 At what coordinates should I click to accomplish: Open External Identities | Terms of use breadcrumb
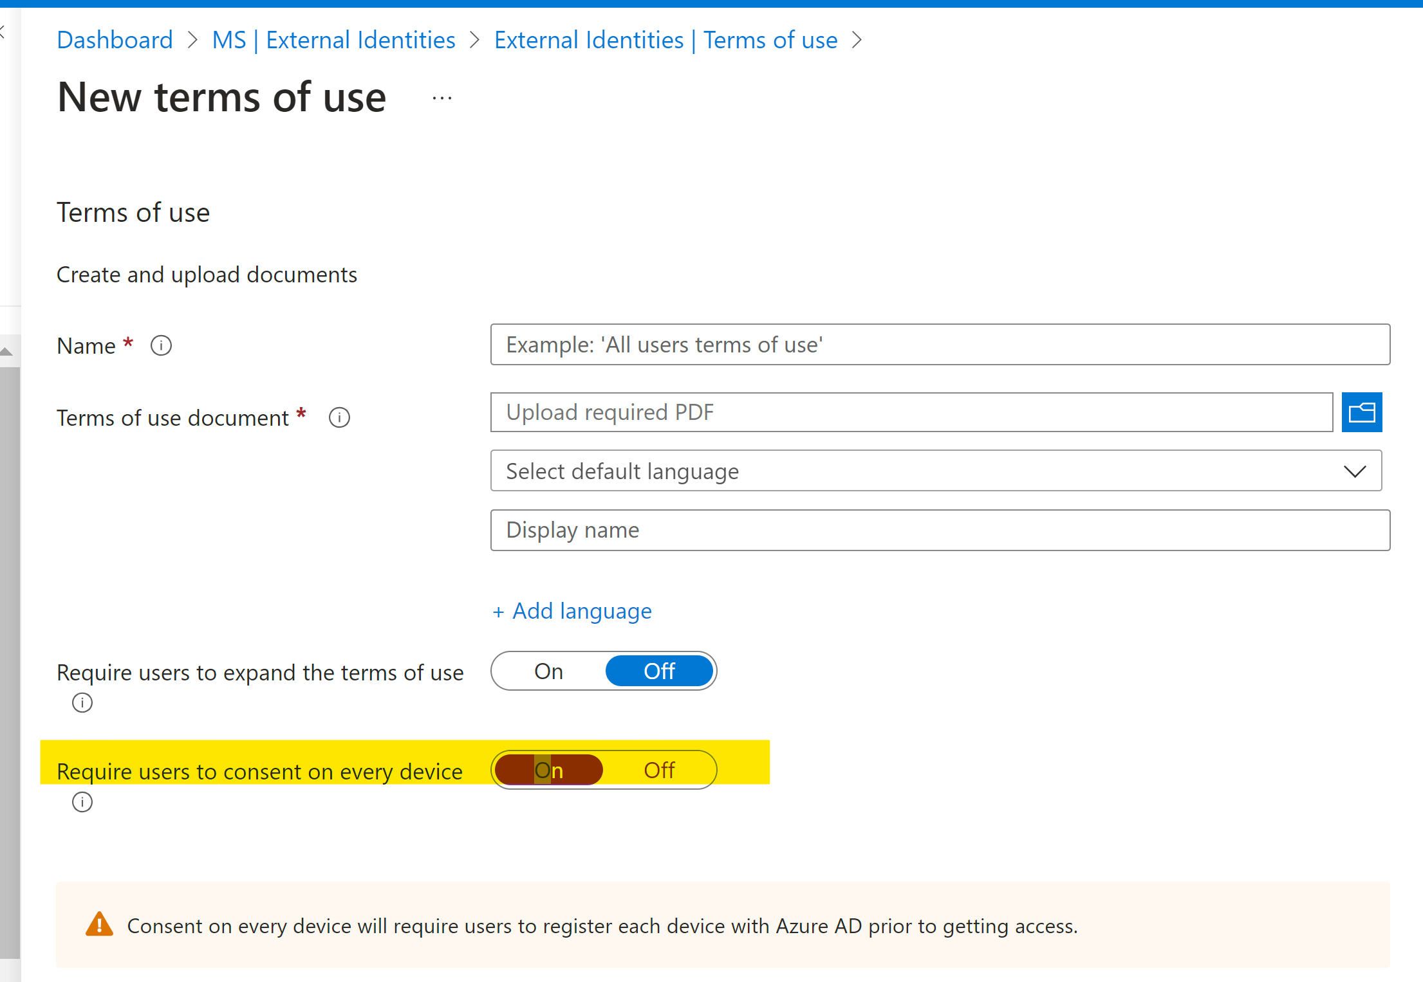665,40
